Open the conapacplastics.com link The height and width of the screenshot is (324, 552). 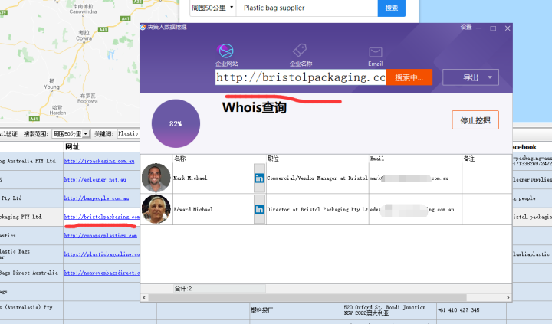[100, 235]
